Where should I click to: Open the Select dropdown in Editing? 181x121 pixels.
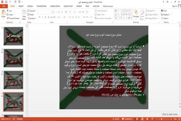(165, 18)
